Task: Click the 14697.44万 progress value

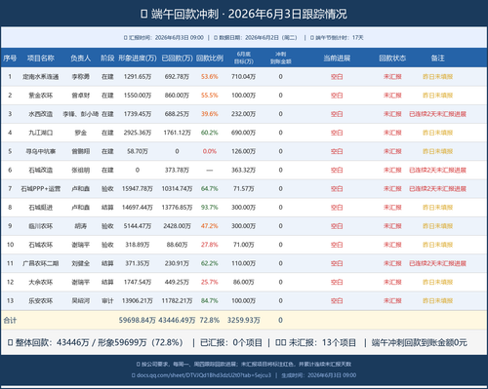Action: (x=138, y=208)
